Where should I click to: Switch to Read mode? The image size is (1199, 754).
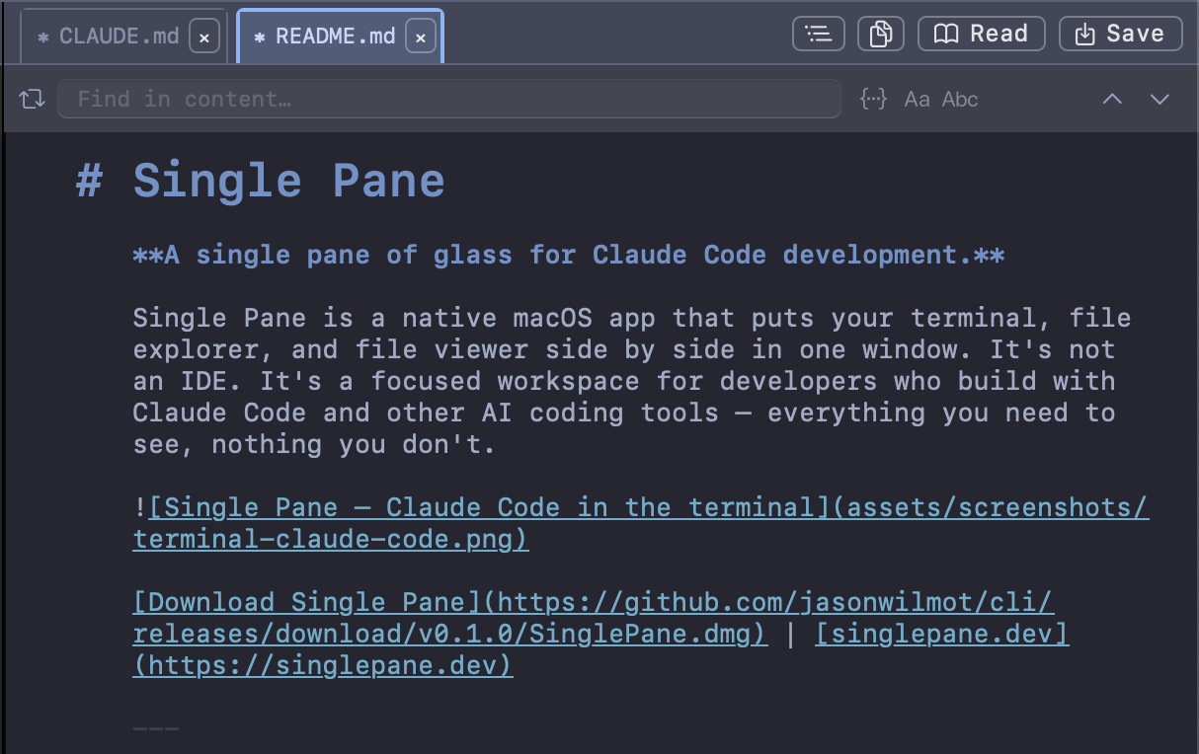tap(981, 34)
